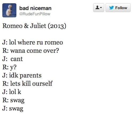Open the @RudeFunPillow handle link
Viewport: 133px width, 115px height.
(x=35, y=14)
